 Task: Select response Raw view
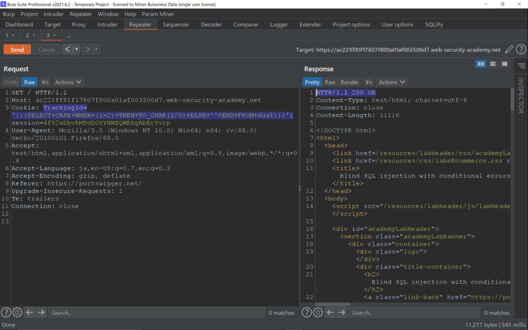[330, 82]
